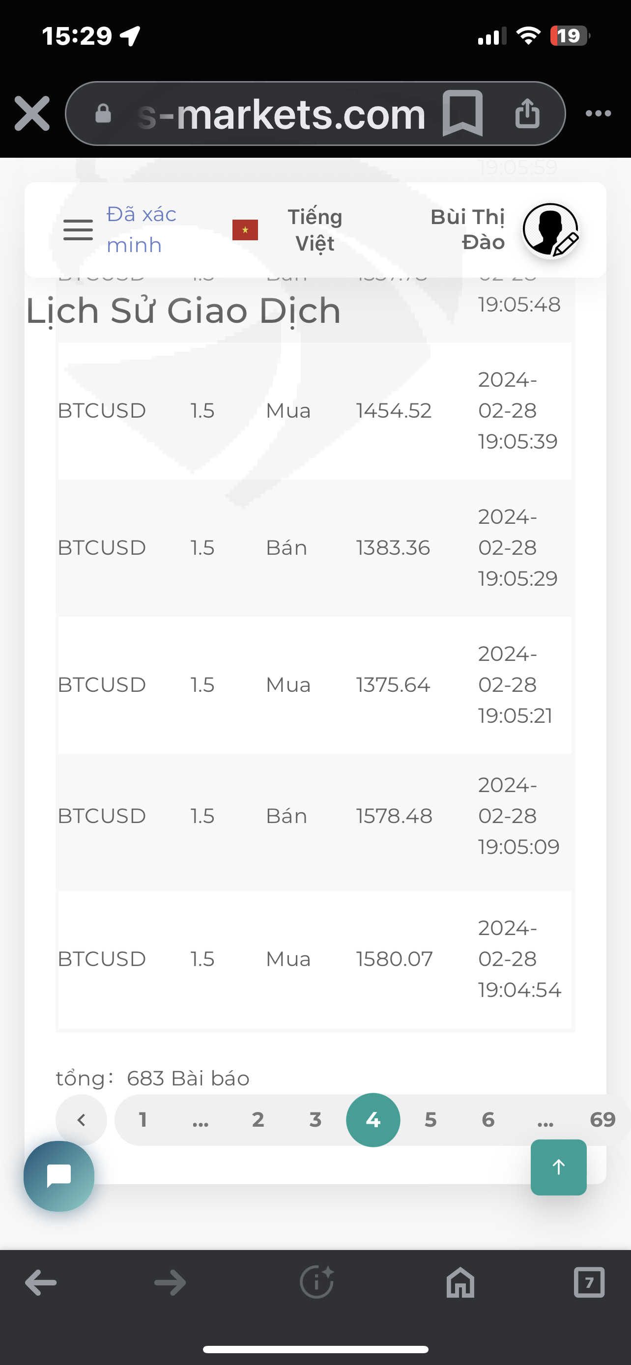Go back with the browser back arrow
This screenshot has height=1365, width=631.
41,1283
